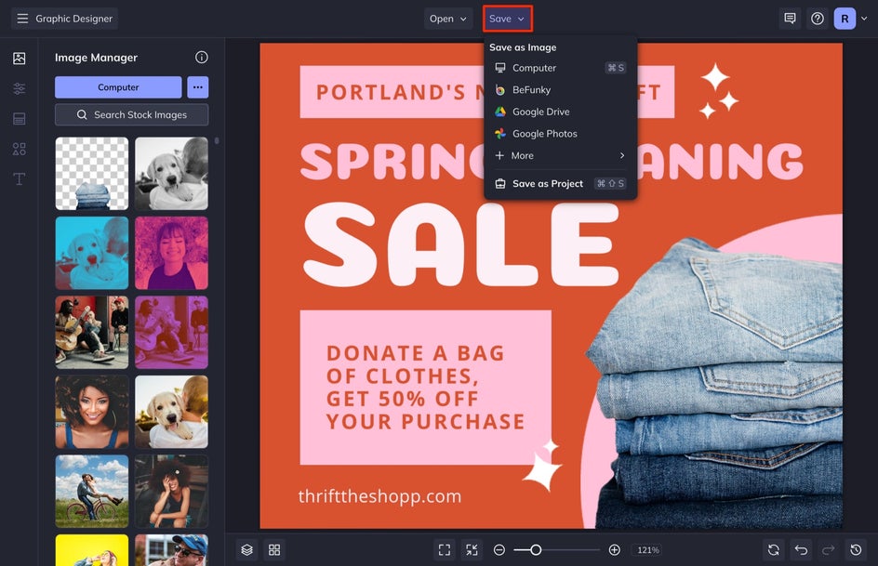This screenshot has height=566, width=878.
Task: Expand the More submenu in Save menu
Action: pyautogui.click(x=521, y=155)
